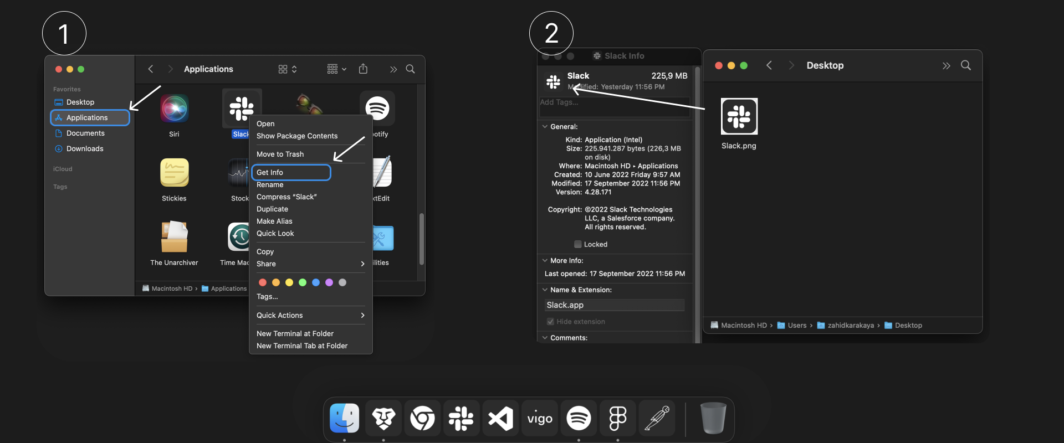The width and height of the screenshot is (1064, 443).
Task: Open the Quick Actions submenu
Action: point(311,316)
